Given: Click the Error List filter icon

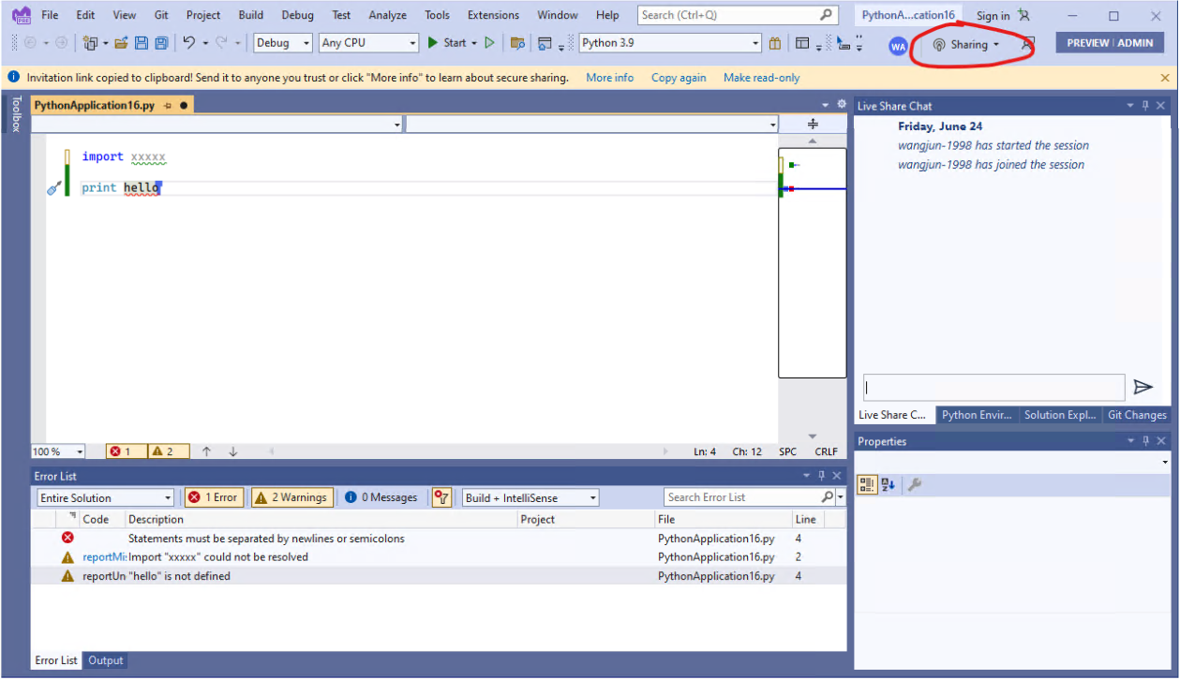Looking at the screenshot, I should click(441, 497).
